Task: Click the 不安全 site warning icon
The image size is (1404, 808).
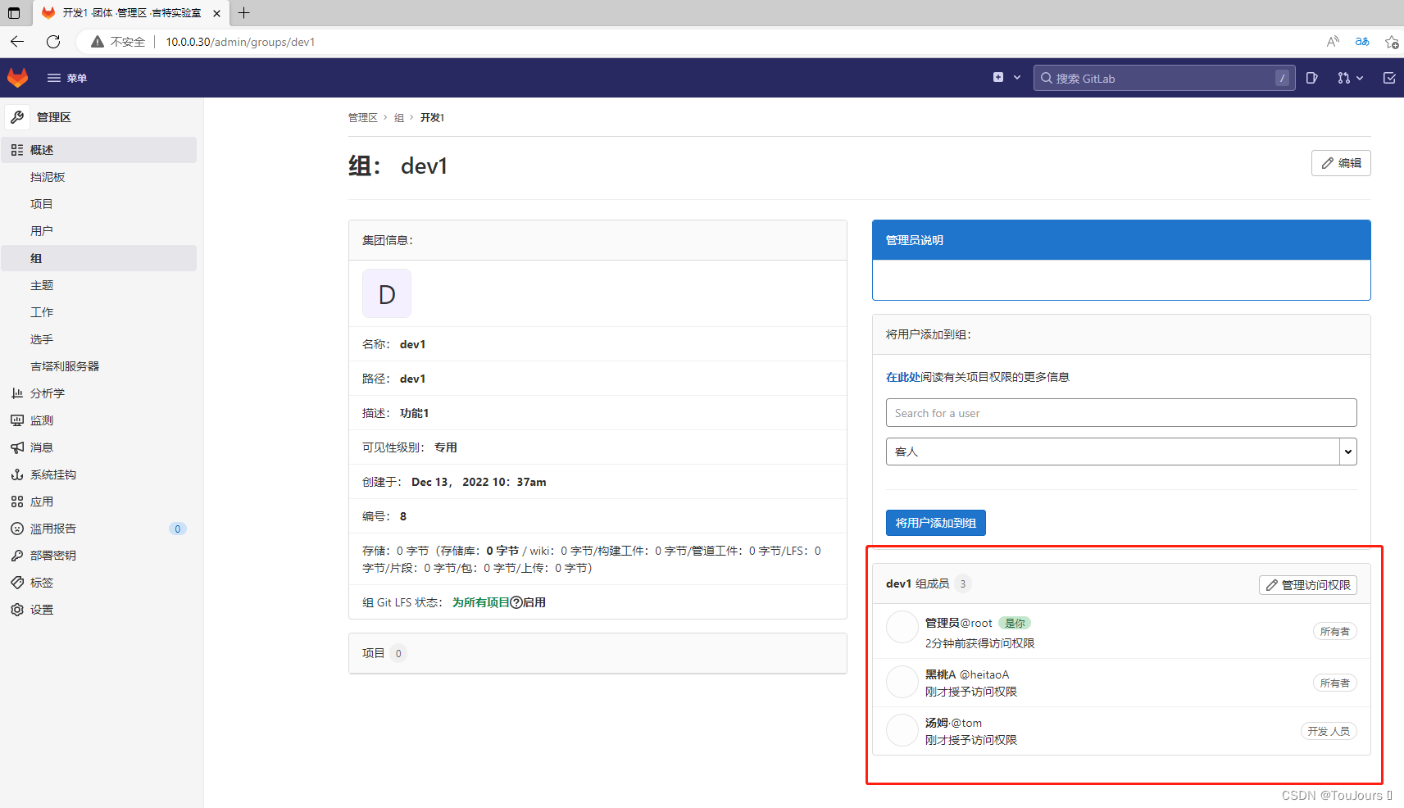Action: tap(98, 42)
